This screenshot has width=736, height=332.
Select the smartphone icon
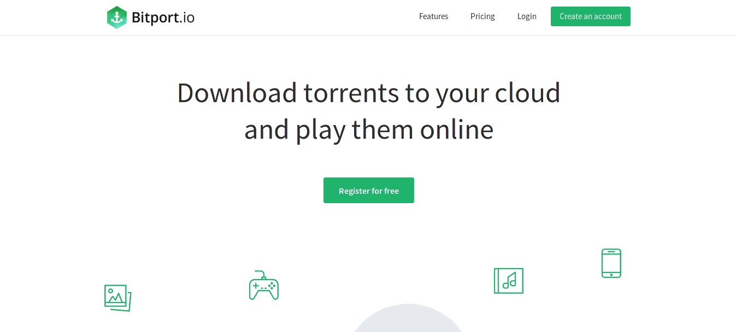click(611, 263)
